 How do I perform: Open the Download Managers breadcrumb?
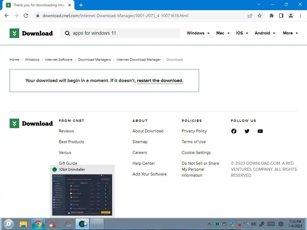[x=94, y=60]
